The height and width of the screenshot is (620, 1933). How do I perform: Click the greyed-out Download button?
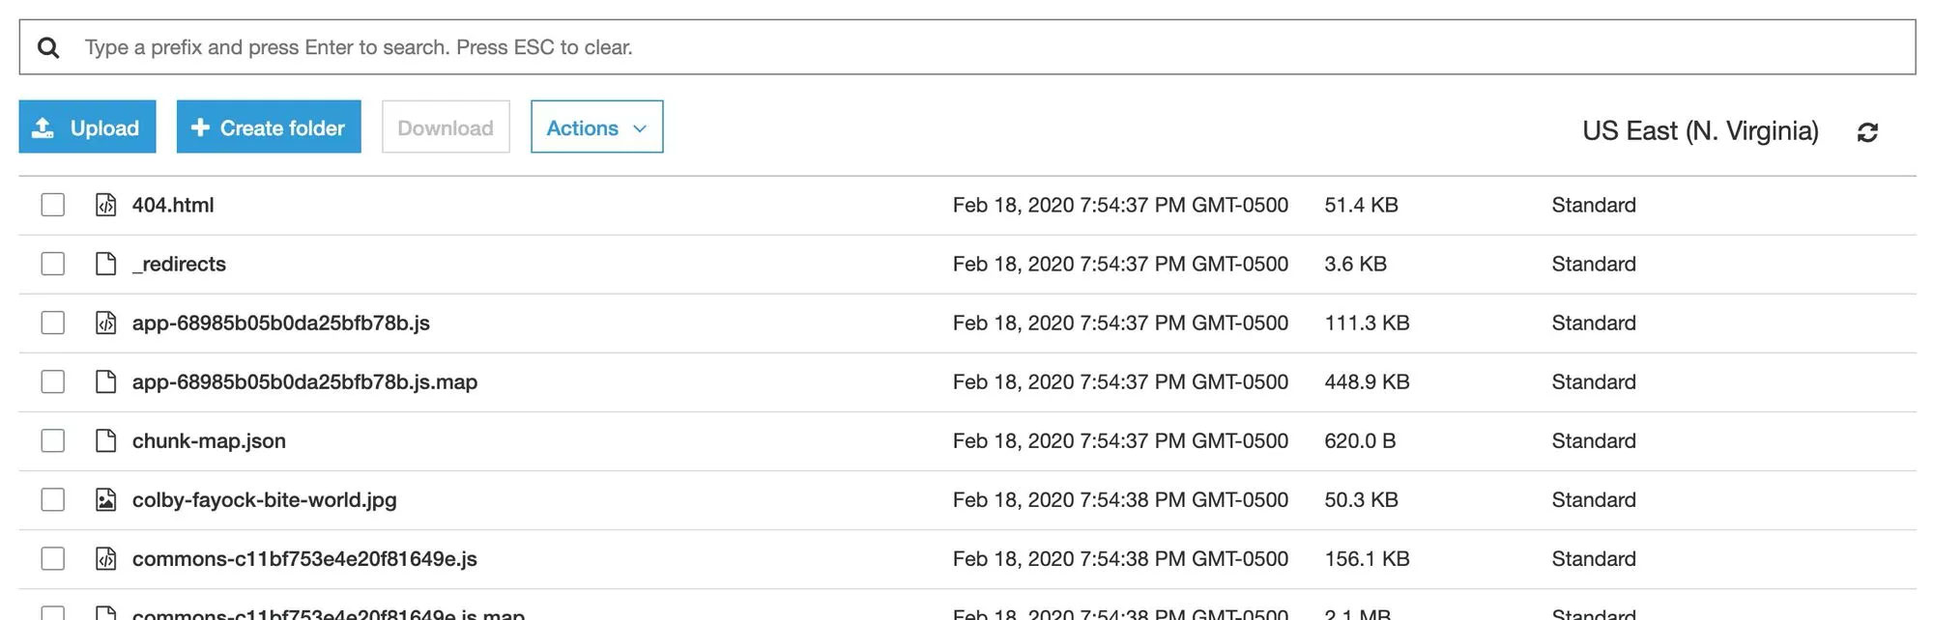point(446,127)
